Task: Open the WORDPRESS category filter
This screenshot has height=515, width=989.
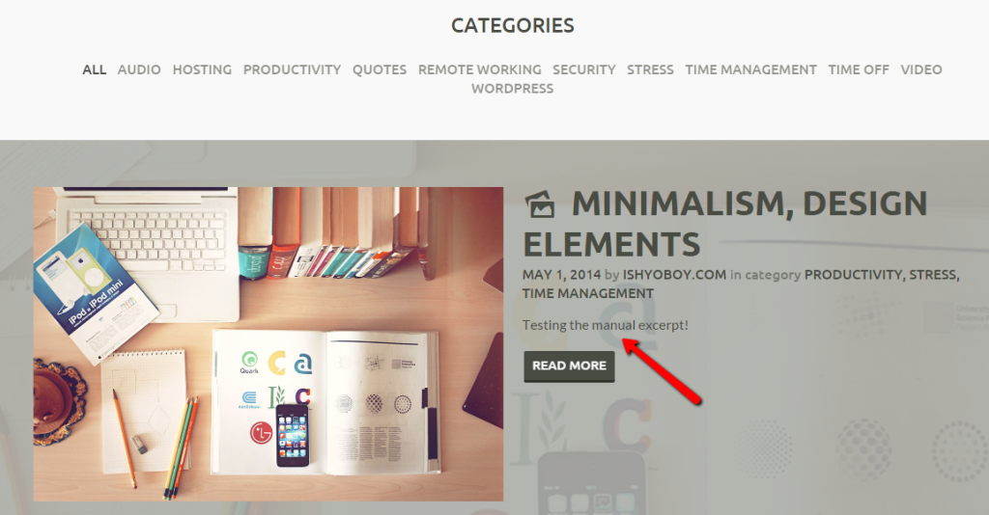Action: coord(512,89)
